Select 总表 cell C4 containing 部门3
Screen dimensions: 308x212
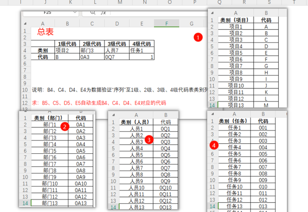click(x=92, y=50)
